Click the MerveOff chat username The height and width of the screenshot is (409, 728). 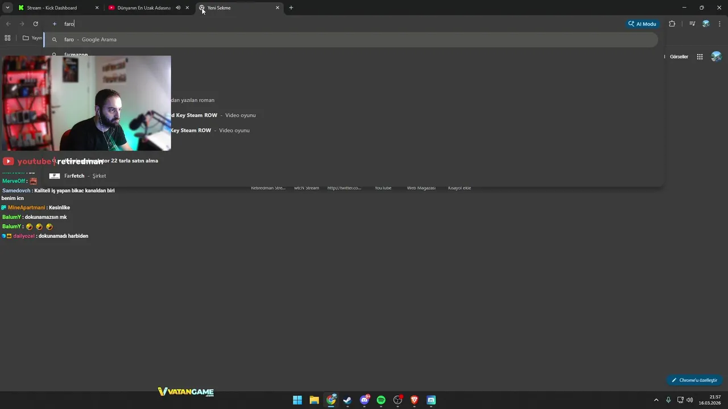tap(14, 181)
